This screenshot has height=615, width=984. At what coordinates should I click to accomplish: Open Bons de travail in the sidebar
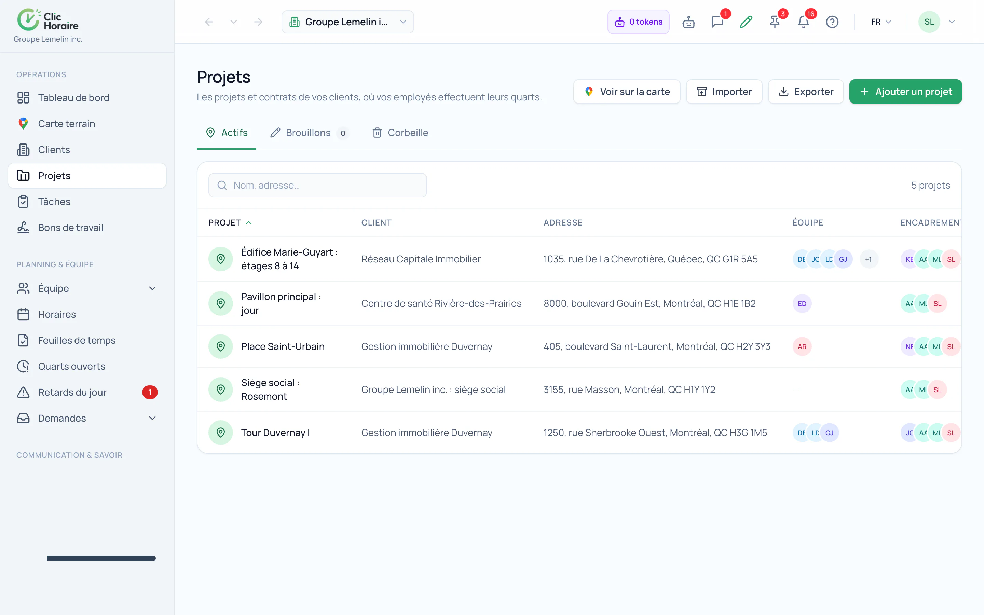click(87, 228)
